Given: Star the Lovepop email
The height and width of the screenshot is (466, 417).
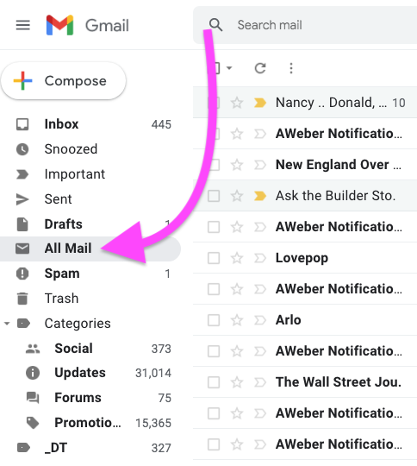Looking at the screenshot, I should [237, 258].
